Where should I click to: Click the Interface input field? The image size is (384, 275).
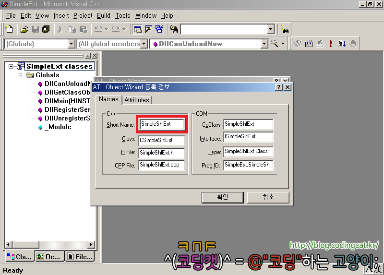tap(248, 137)
